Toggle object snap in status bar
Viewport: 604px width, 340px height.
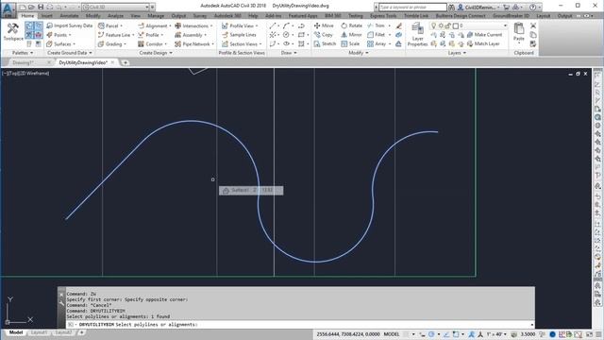456,334
